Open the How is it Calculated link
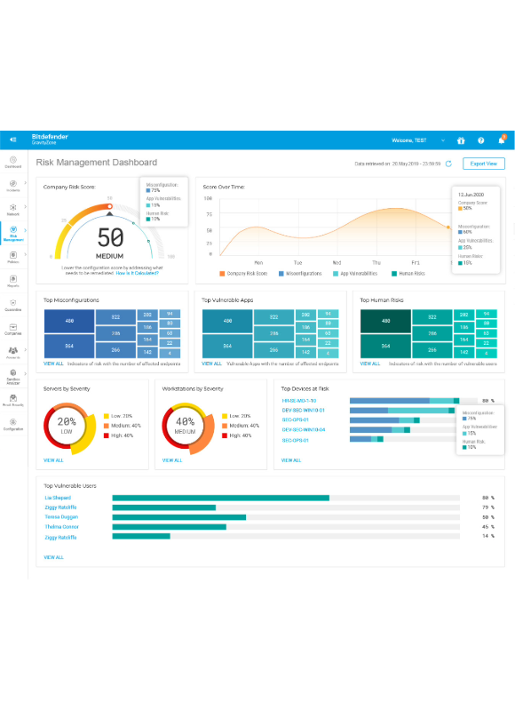The image size is (515, 711). 138,274
